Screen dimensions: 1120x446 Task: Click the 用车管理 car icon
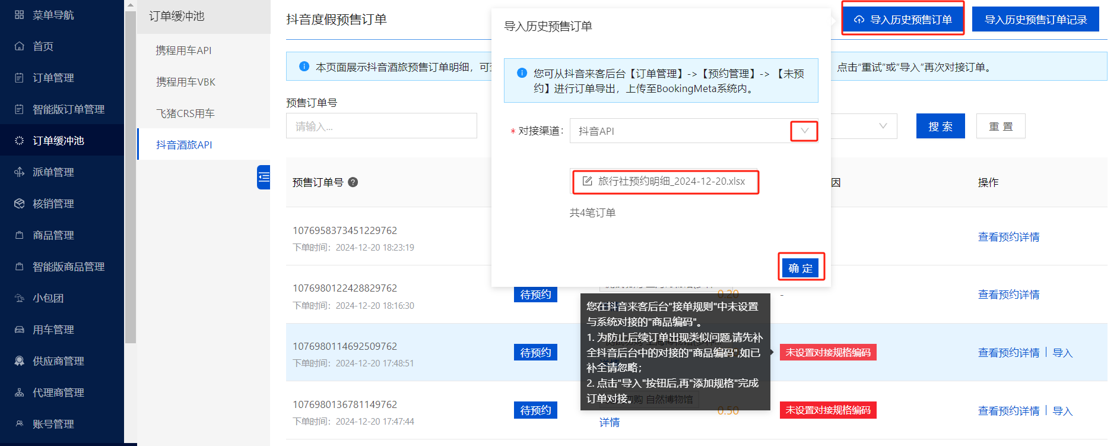[x=20, y=330]
